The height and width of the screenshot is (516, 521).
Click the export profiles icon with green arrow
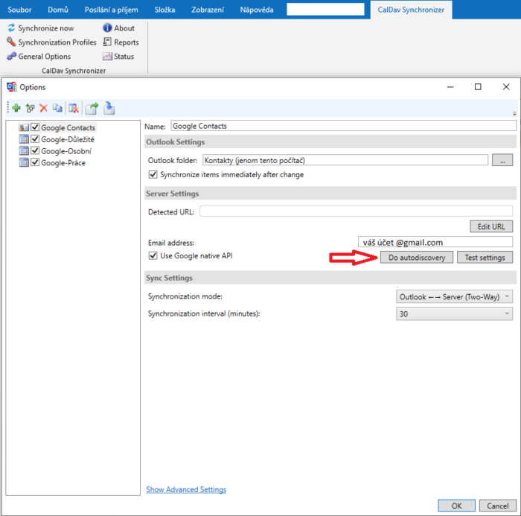pyautogui.click(x=92, y=109)
